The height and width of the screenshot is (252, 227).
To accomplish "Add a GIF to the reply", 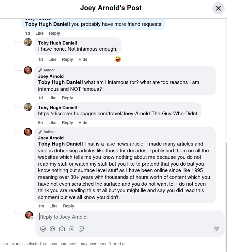I will pos(71,229).
